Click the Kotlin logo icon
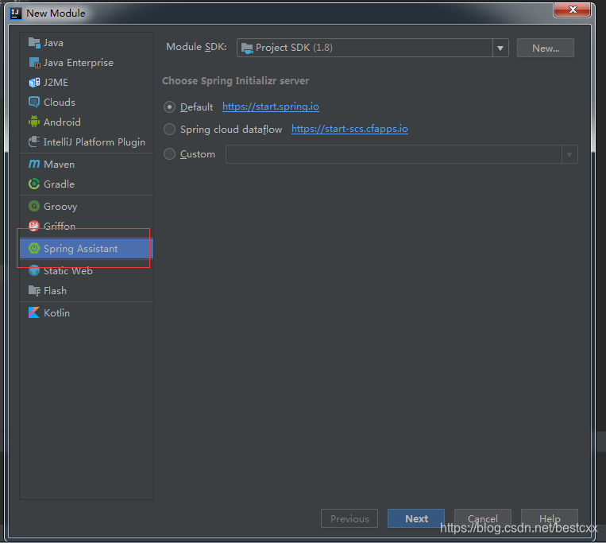 coord(34,313)
